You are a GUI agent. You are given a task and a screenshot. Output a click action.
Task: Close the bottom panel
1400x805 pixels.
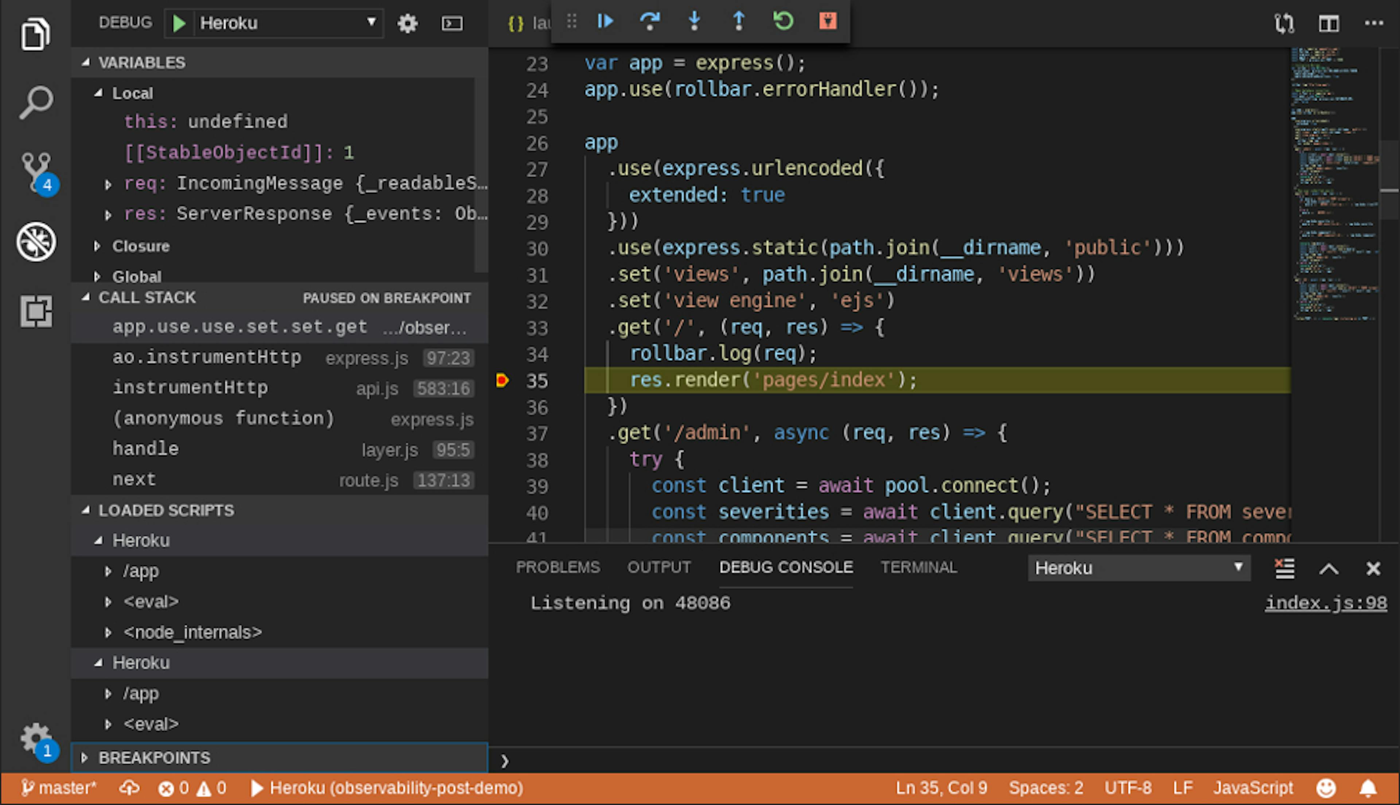[x=1373, y=569]
